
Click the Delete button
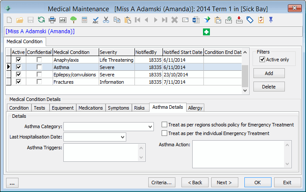pos(269,87)
